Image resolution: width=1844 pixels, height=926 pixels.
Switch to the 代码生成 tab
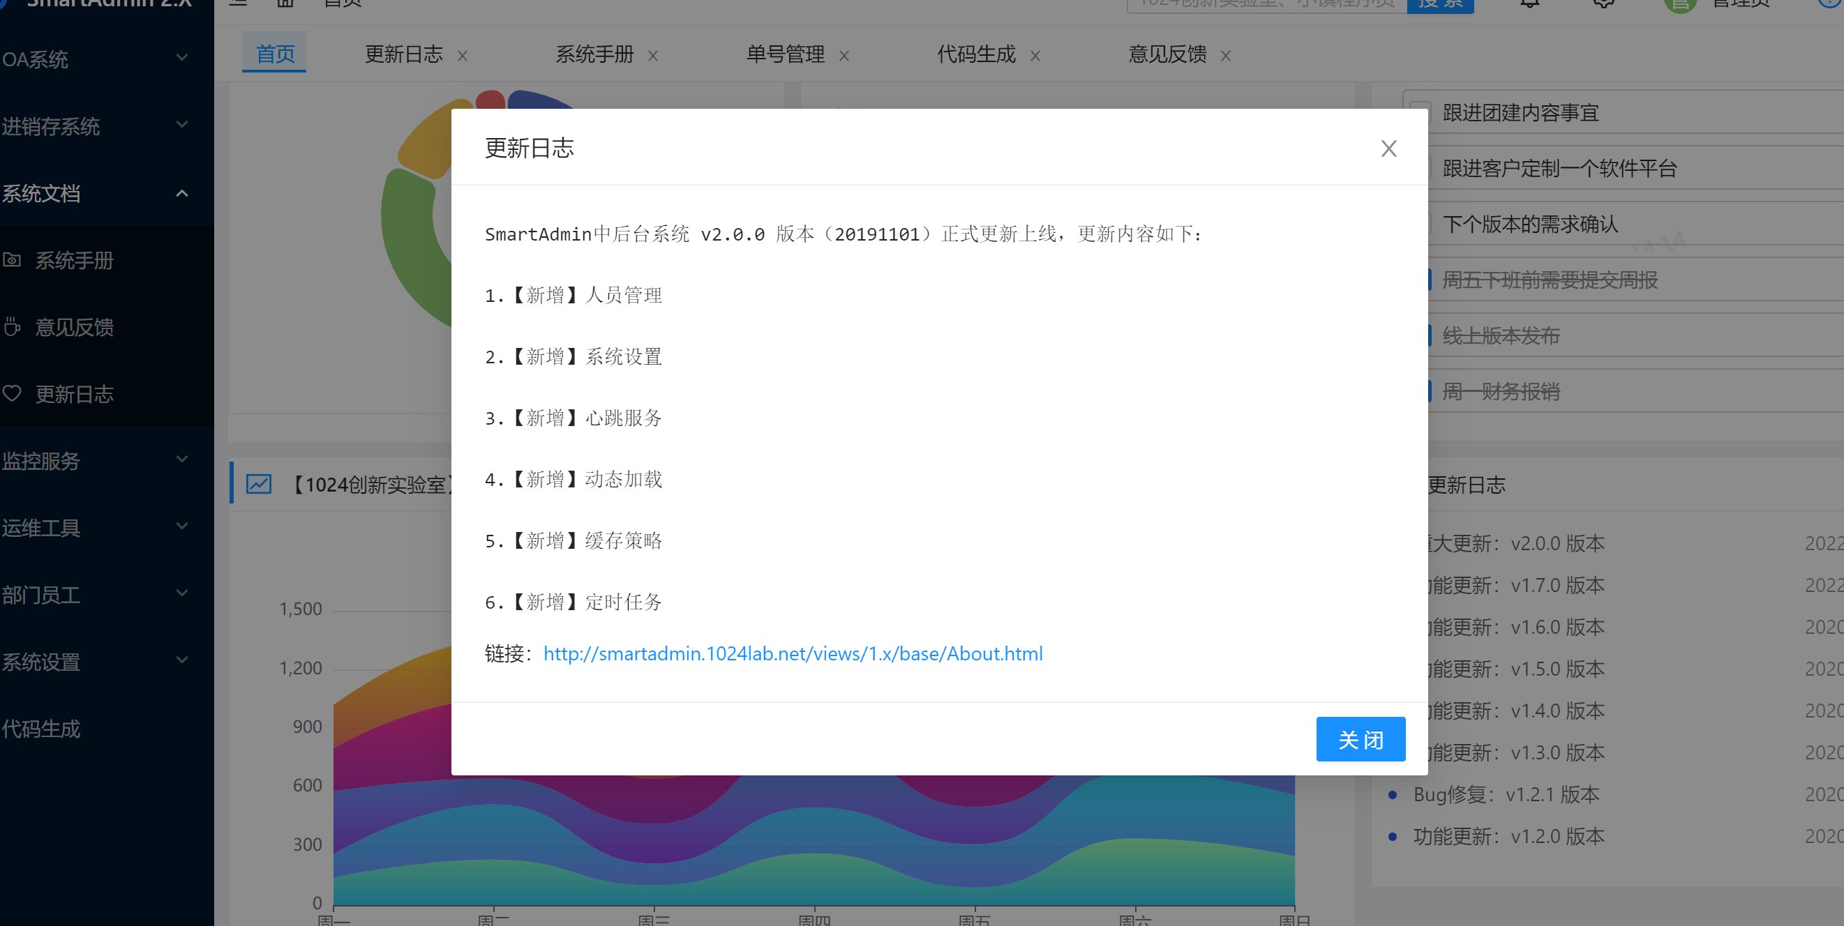point(976,54)
